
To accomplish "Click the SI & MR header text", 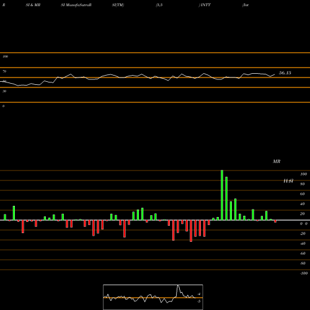I will pyautogui.click(x=33, y=5).
